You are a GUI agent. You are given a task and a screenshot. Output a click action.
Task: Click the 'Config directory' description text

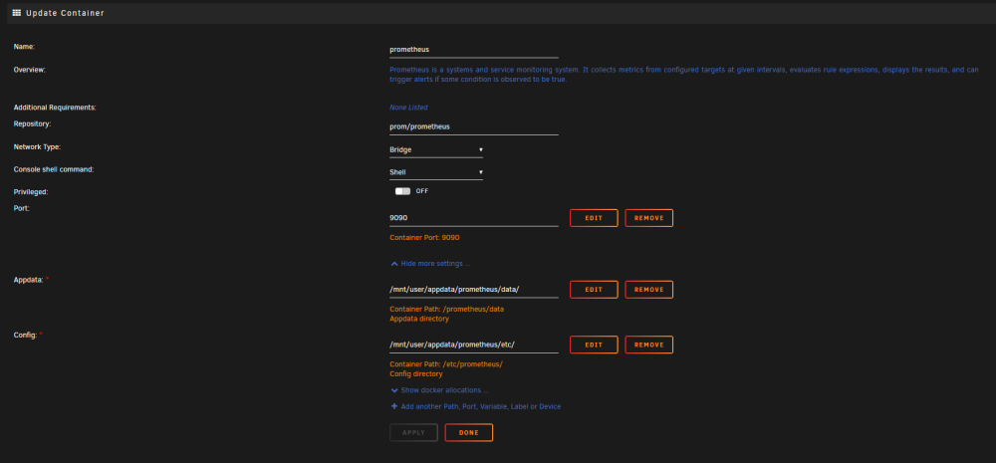[x=416, y=374]
